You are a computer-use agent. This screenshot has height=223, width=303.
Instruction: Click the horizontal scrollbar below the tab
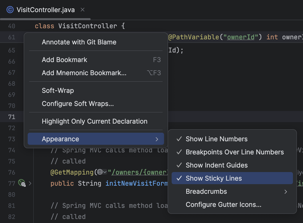click(45, 19)
